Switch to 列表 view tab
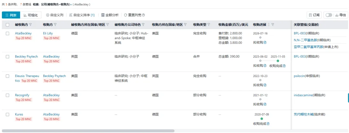The height and width of the screenshot is (133, 349). click(11, 15)
